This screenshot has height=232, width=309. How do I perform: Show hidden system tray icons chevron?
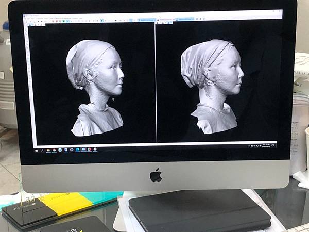coord(249,146)
